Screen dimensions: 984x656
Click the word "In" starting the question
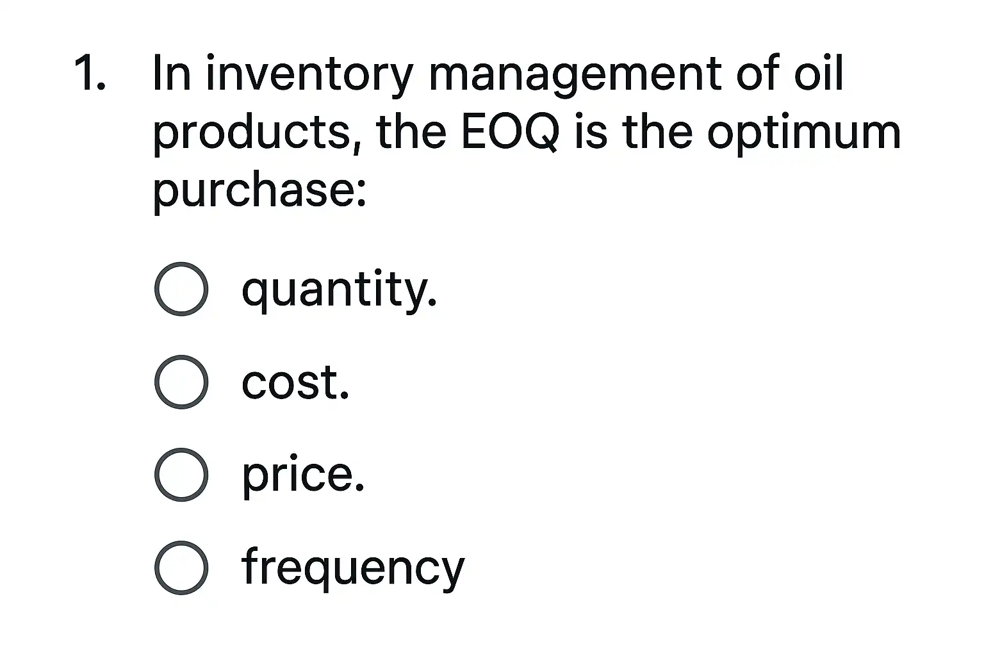pos(171,72)
